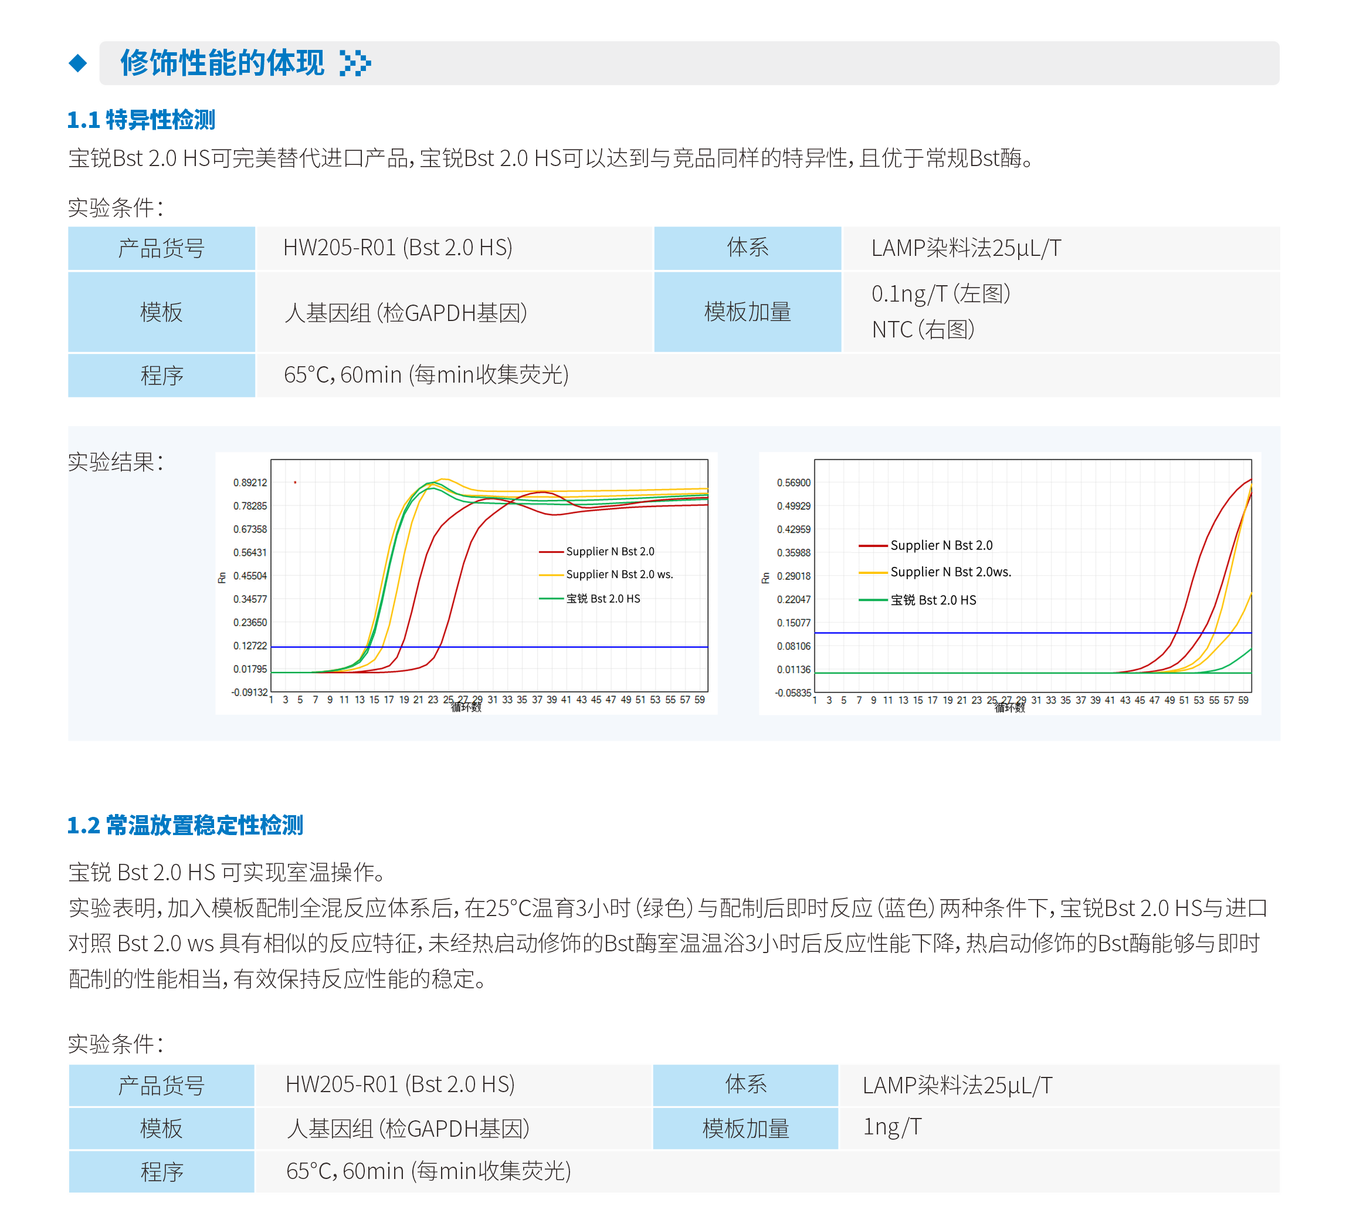1346x1206 pixels.
Task: Click the 1.1 特异性检测 heading
Action: coord(141,120)
